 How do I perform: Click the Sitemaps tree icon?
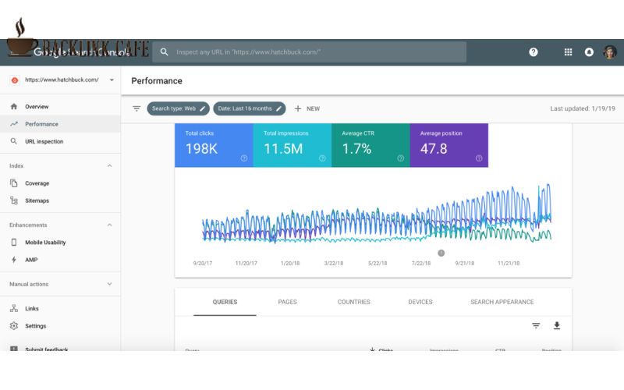[14, 200]
